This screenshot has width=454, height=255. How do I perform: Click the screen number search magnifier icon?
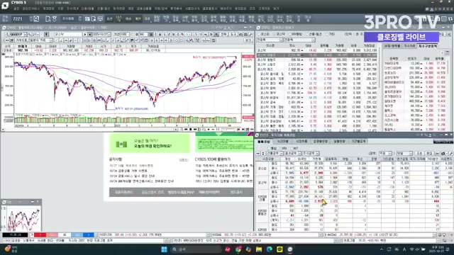(x=36, y=19)
